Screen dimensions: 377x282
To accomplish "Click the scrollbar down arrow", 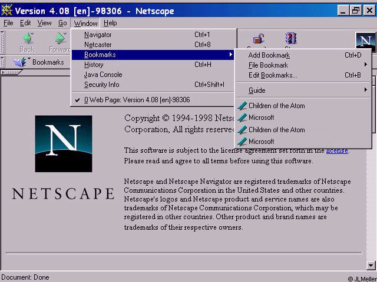I will click(x=371, y=265).
